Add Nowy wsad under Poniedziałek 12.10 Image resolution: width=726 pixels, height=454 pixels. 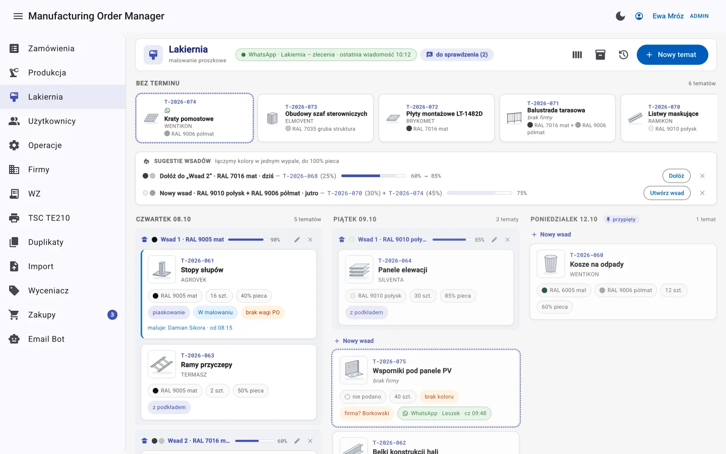(551, 235)
